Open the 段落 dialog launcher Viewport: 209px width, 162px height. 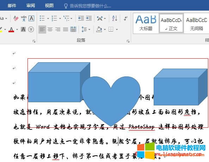click(x=128, y=41)
